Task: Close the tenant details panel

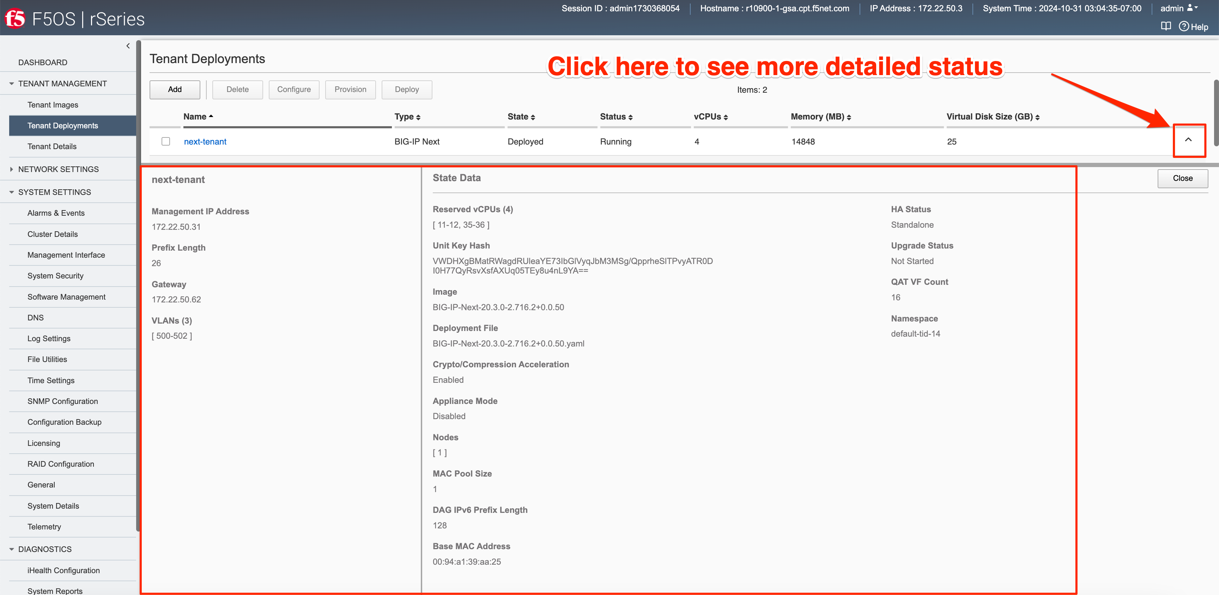Action: [x=1183, y=178]
